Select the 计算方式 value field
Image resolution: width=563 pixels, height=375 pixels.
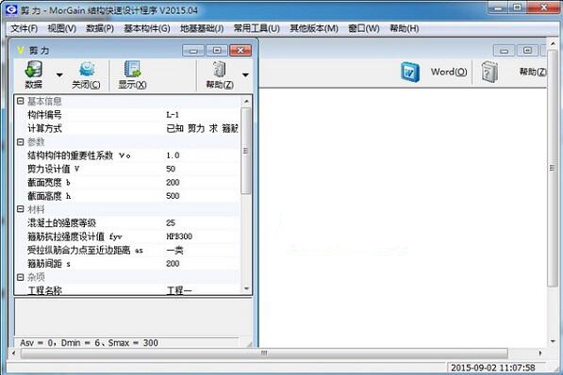pos(202,128)
